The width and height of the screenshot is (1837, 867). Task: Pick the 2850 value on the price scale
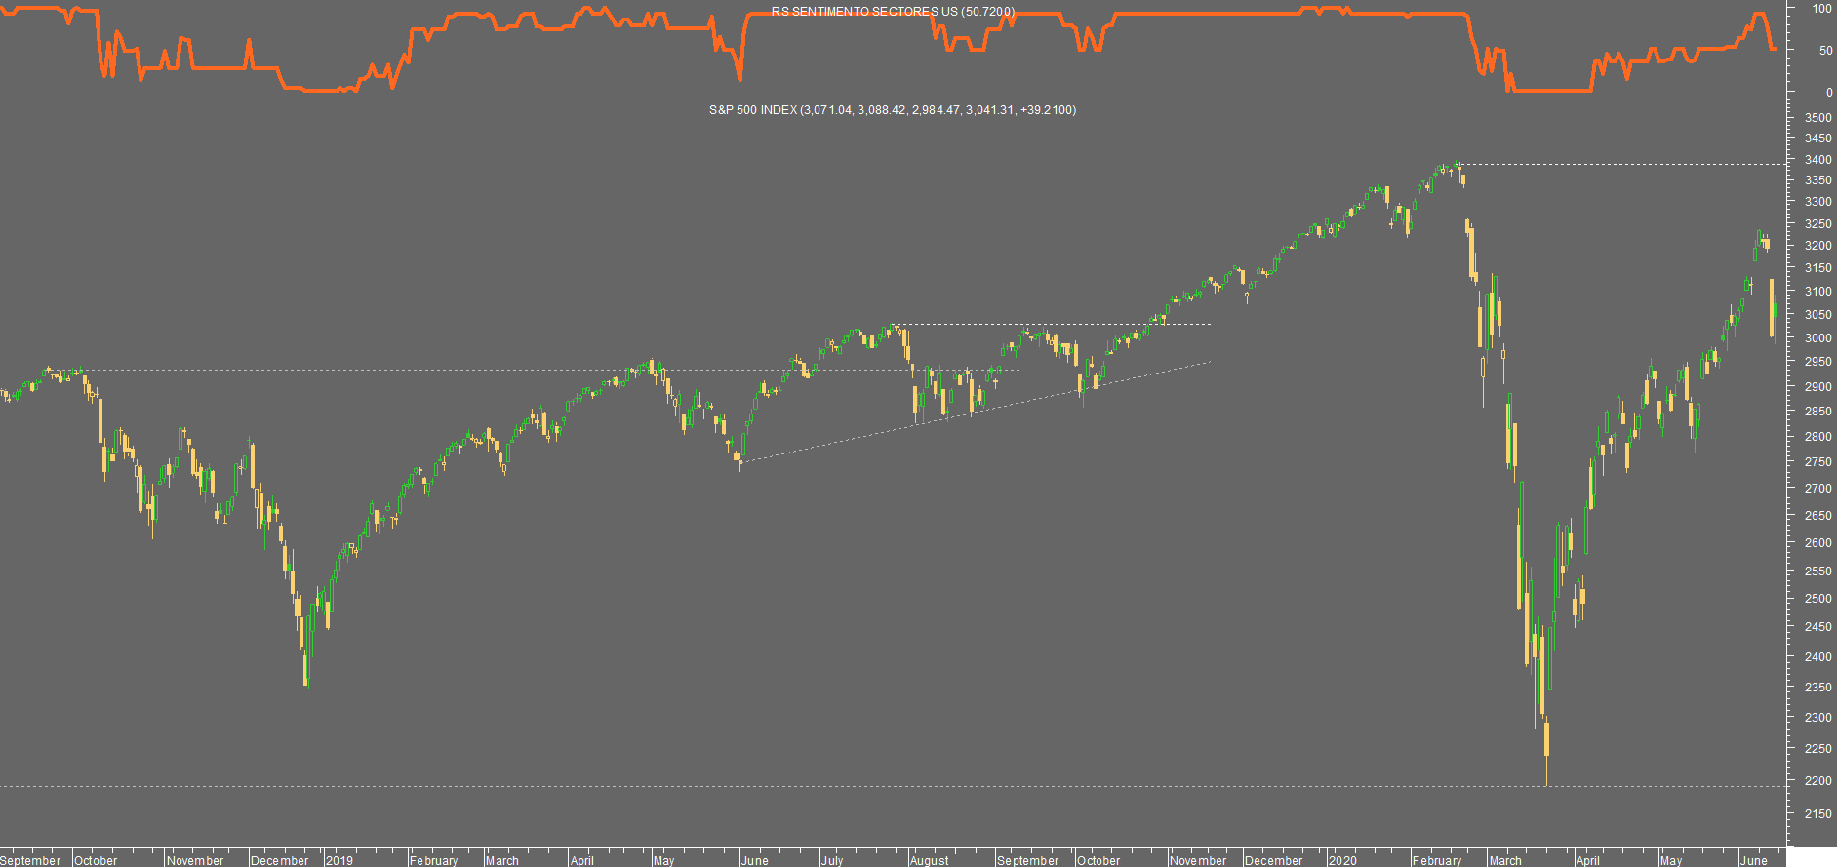click(x=1817, y=412)
